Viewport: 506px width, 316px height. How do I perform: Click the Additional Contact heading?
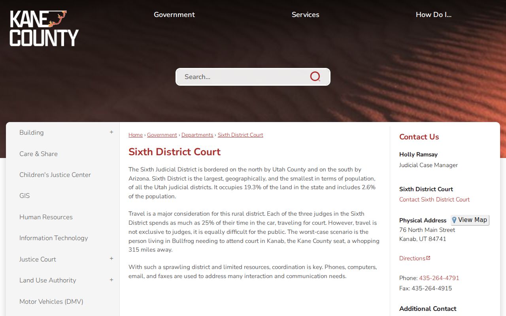coord(428,308)
